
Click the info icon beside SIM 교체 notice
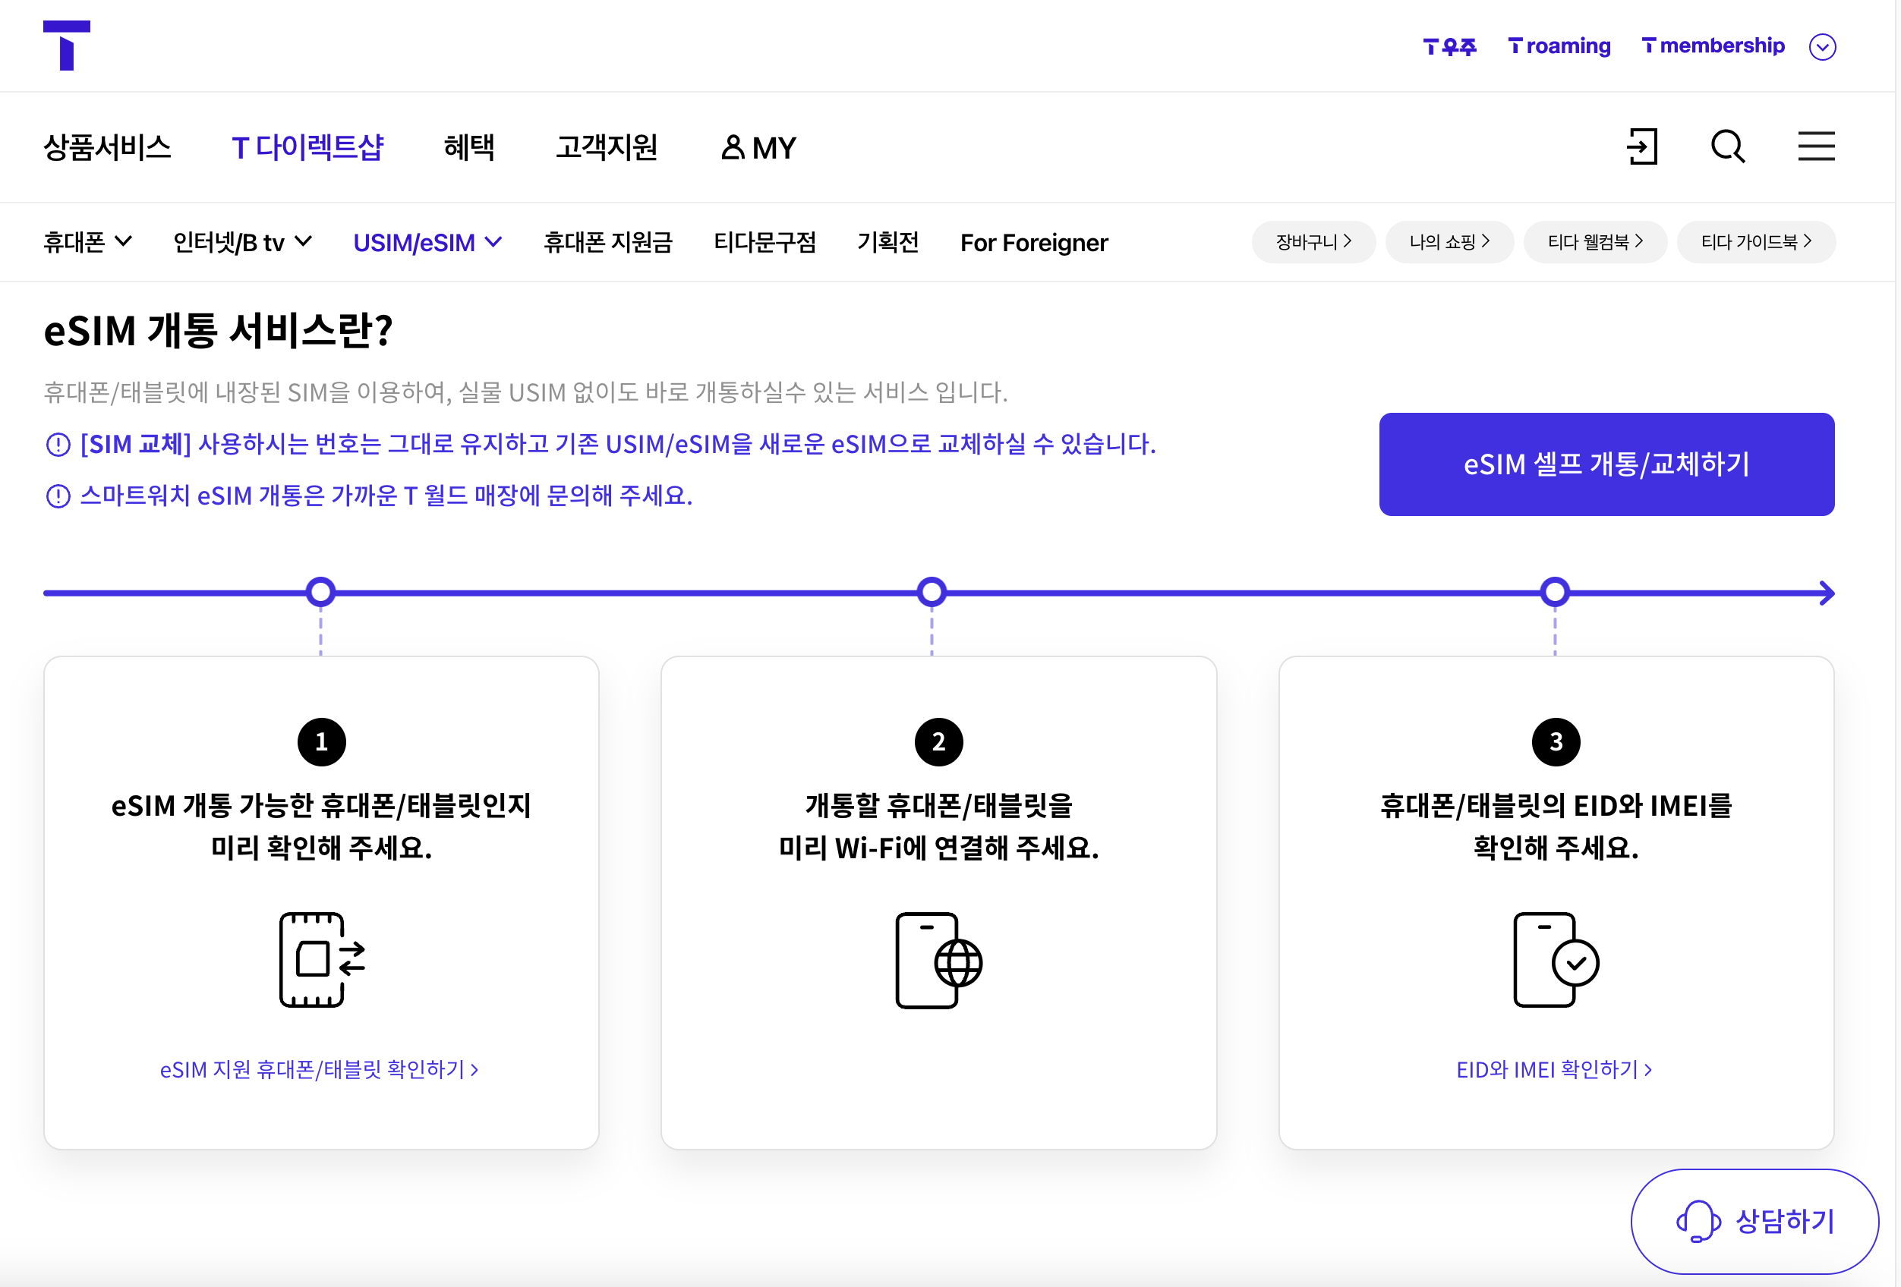pos(58,445)
